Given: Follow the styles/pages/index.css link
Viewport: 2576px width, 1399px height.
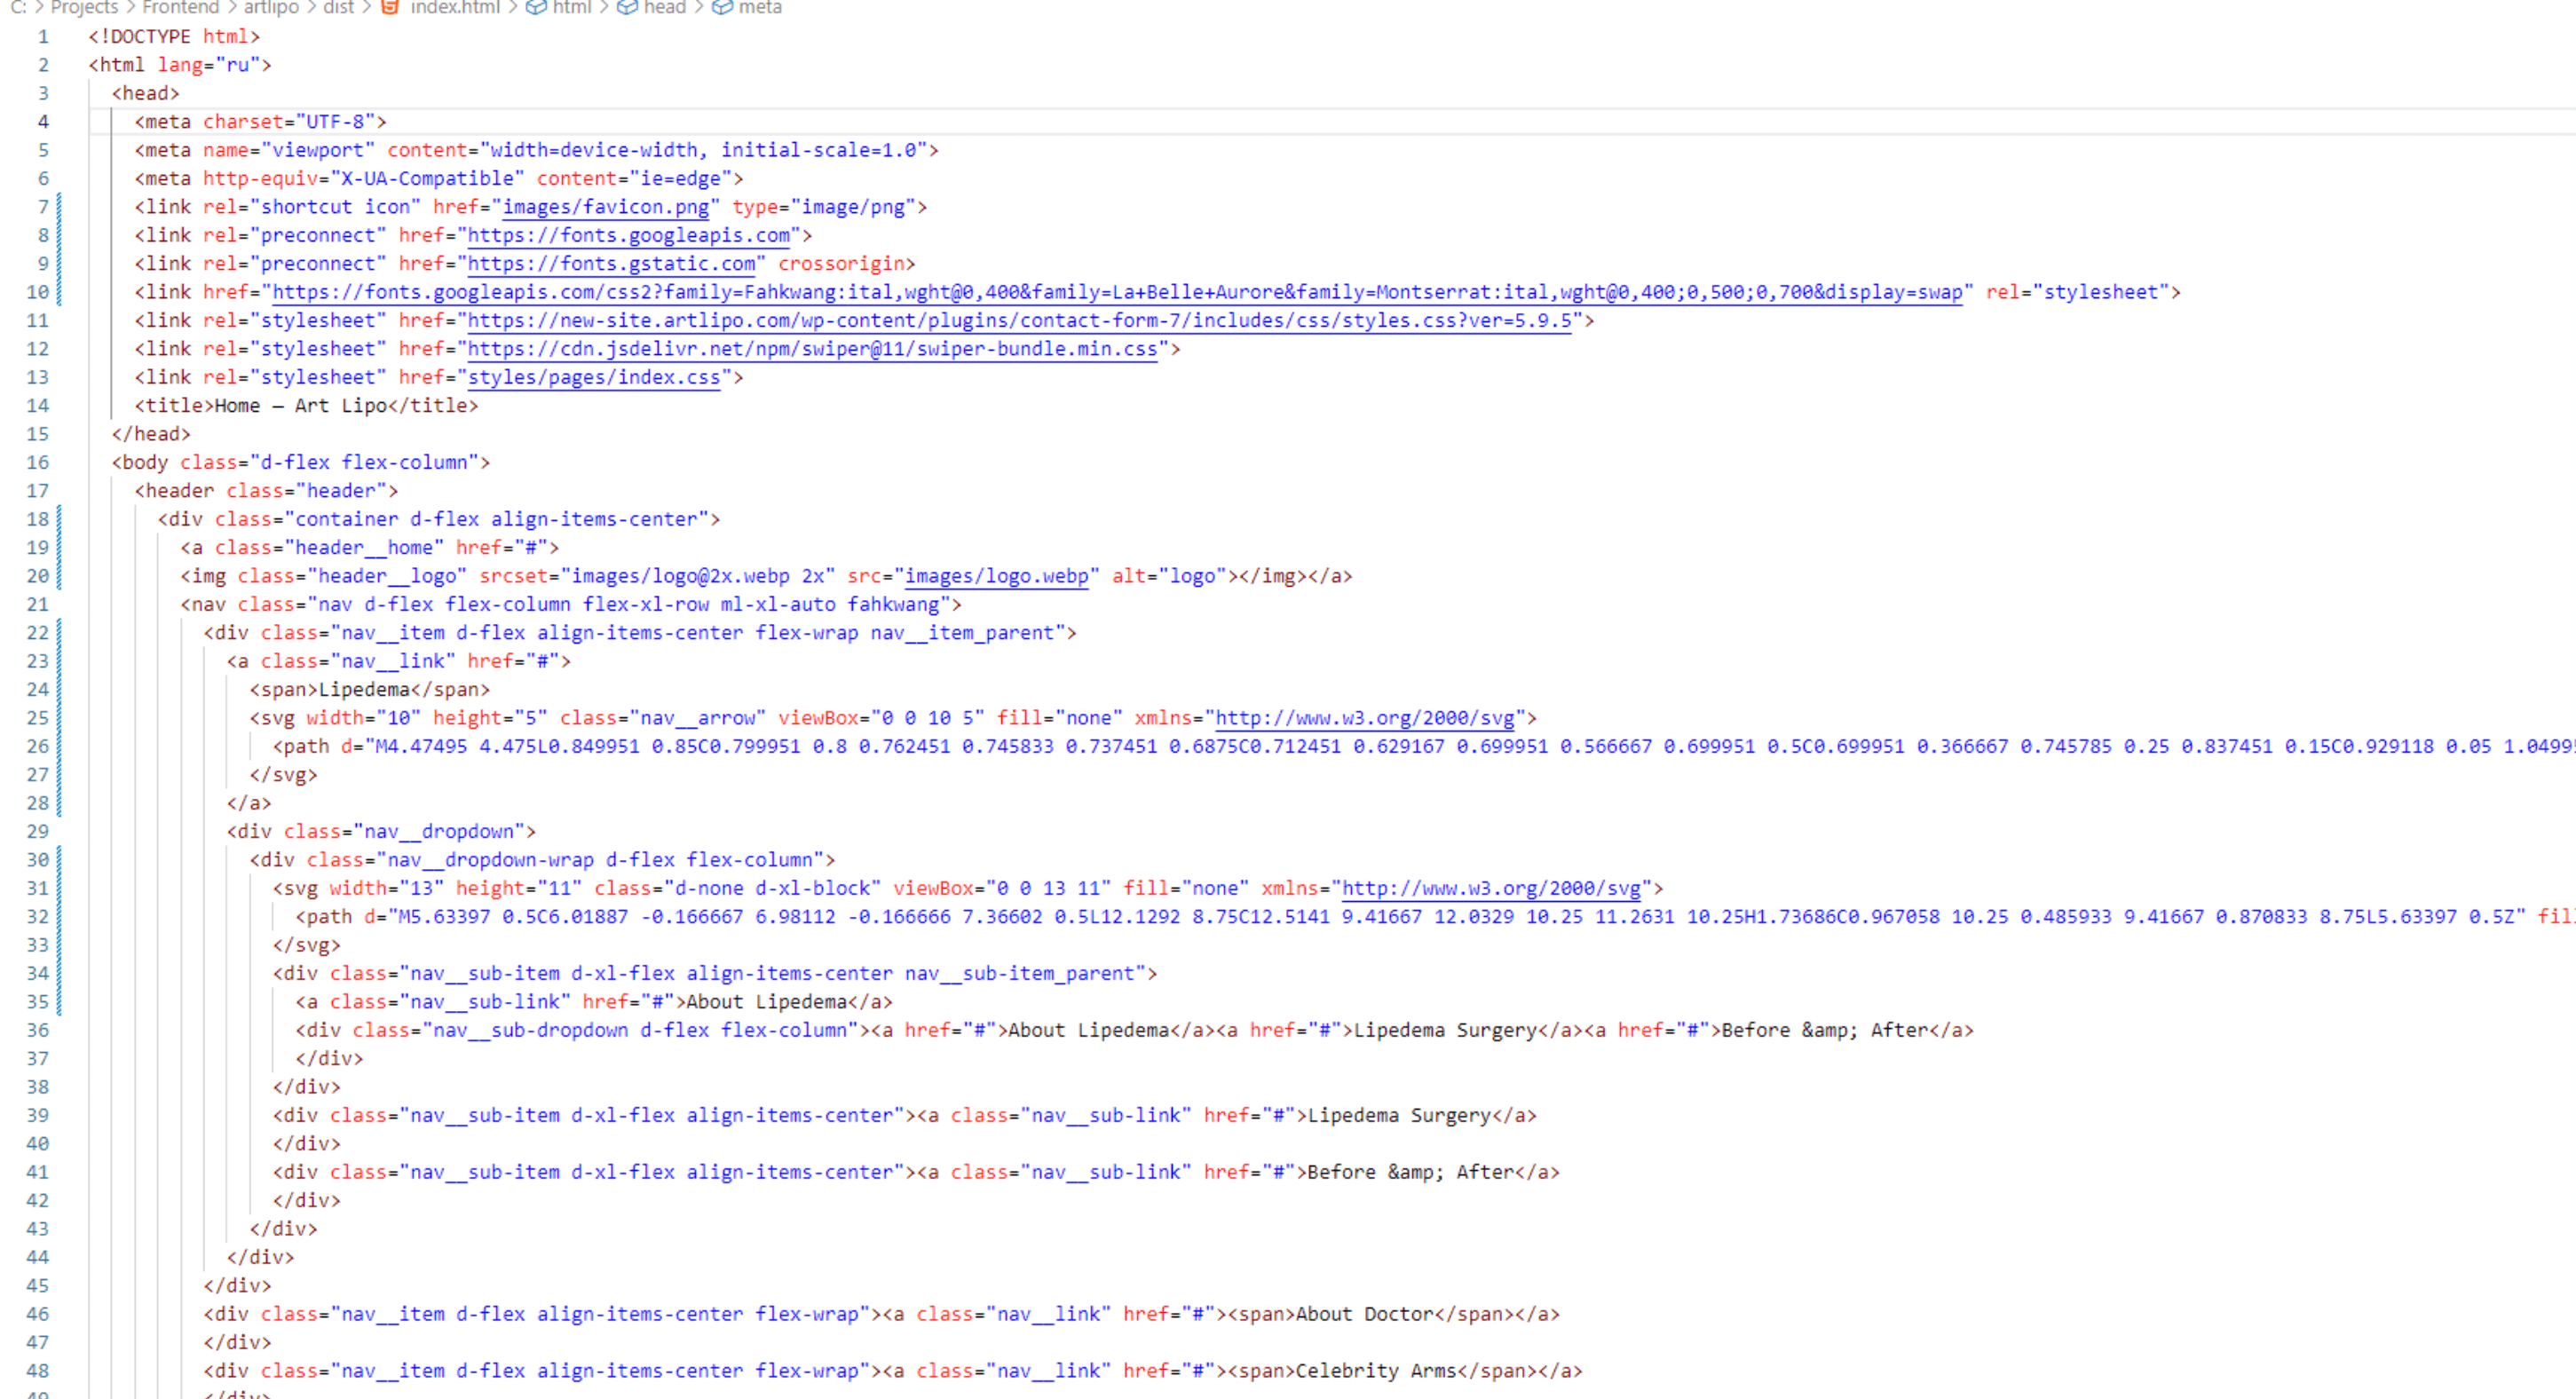Looking at the screenshot, I should [593, 378].
